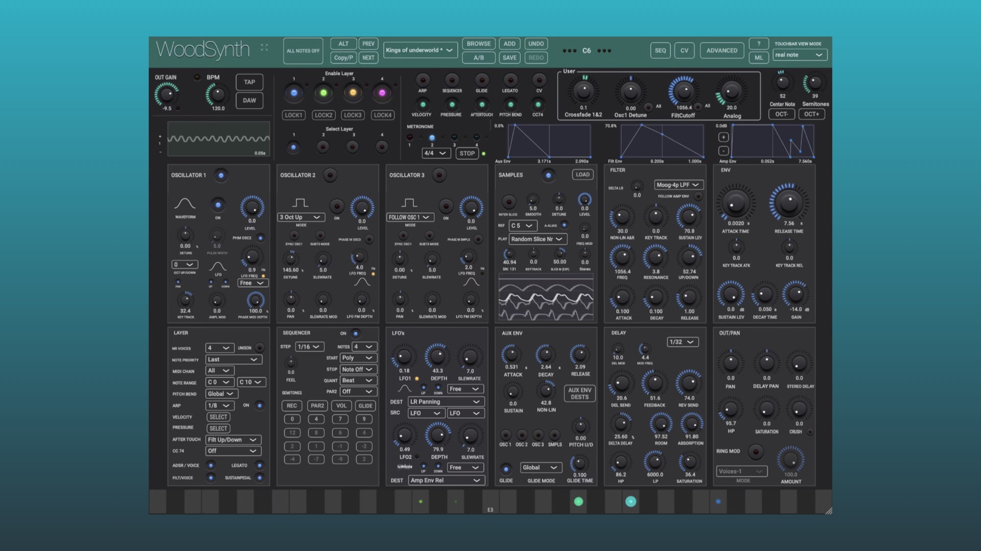This screenshot has width=981, height=551.
Task: Open the ML view
Action: point(759,58)
